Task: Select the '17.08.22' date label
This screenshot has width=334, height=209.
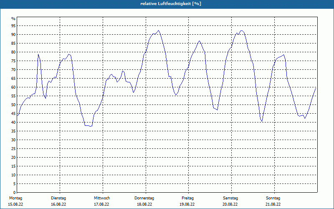Action: point(101,204)
